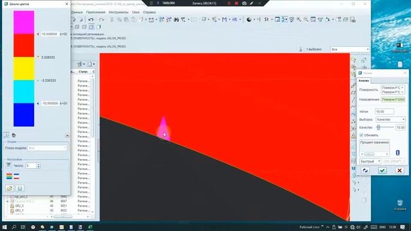411x231 pixels.
Task: Open Task View on the taskbar
Action: pyautogui.click(x=23, y=227)
